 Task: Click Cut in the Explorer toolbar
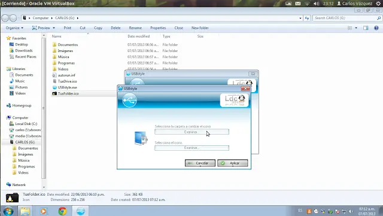coord(83,28)
